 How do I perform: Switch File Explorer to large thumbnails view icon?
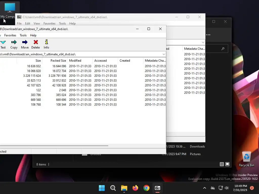click(227, 164)
